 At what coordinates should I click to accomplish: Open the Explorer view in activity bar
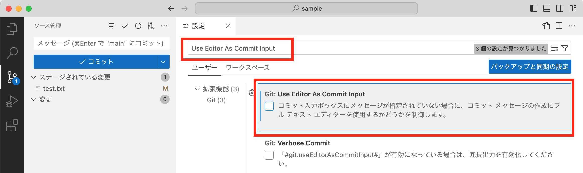12,29
